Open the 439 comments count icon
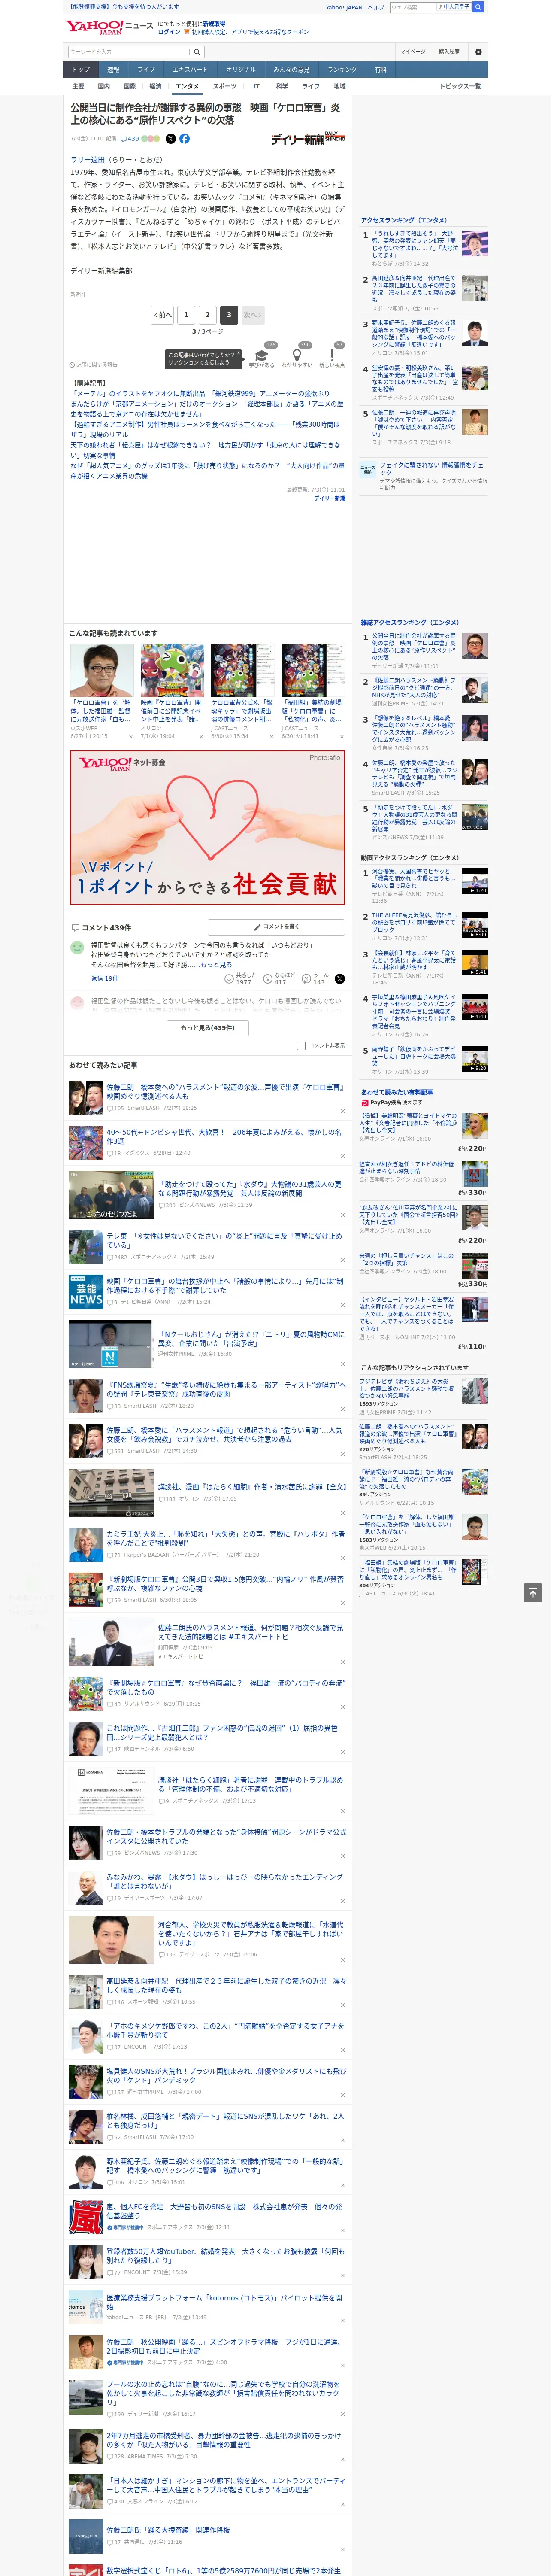Screen dimensions: 551x2576 [131, 139]
